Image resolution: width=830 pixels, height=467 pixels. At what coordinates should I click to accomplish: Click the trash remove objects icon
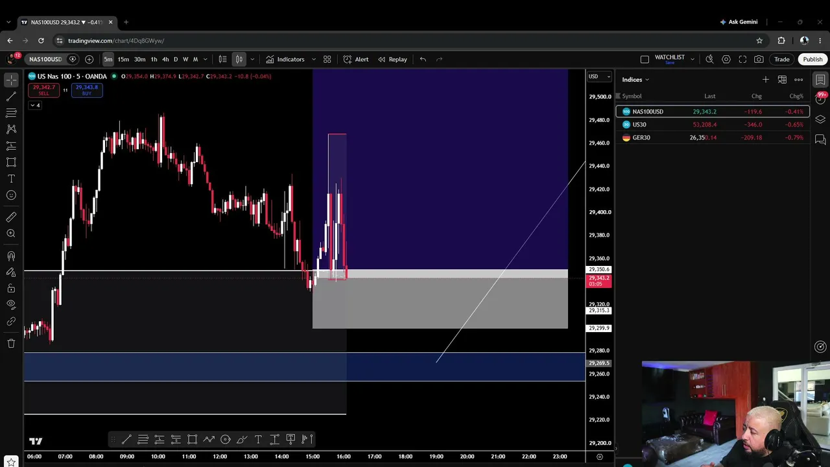coord(11,343)
